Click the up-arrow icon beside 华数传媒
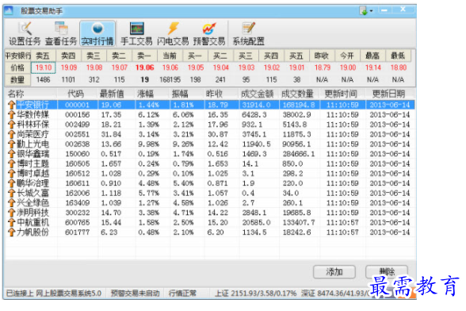Viewport: 466px width, 311px height. tap(11, 114)
